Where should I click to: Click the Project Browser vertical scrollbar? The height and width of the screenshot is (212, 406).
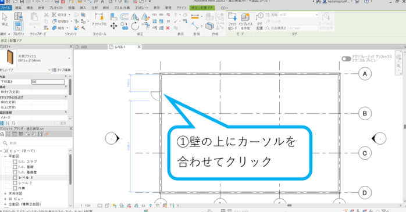[70, 170]
